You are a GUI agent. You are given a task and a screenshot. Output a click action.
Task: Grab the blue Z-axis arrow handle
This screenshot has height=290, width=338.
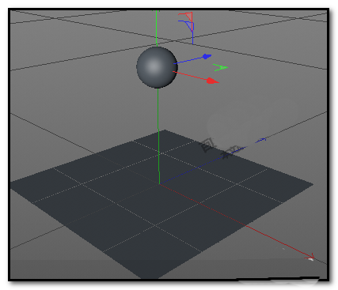point(207,56)
